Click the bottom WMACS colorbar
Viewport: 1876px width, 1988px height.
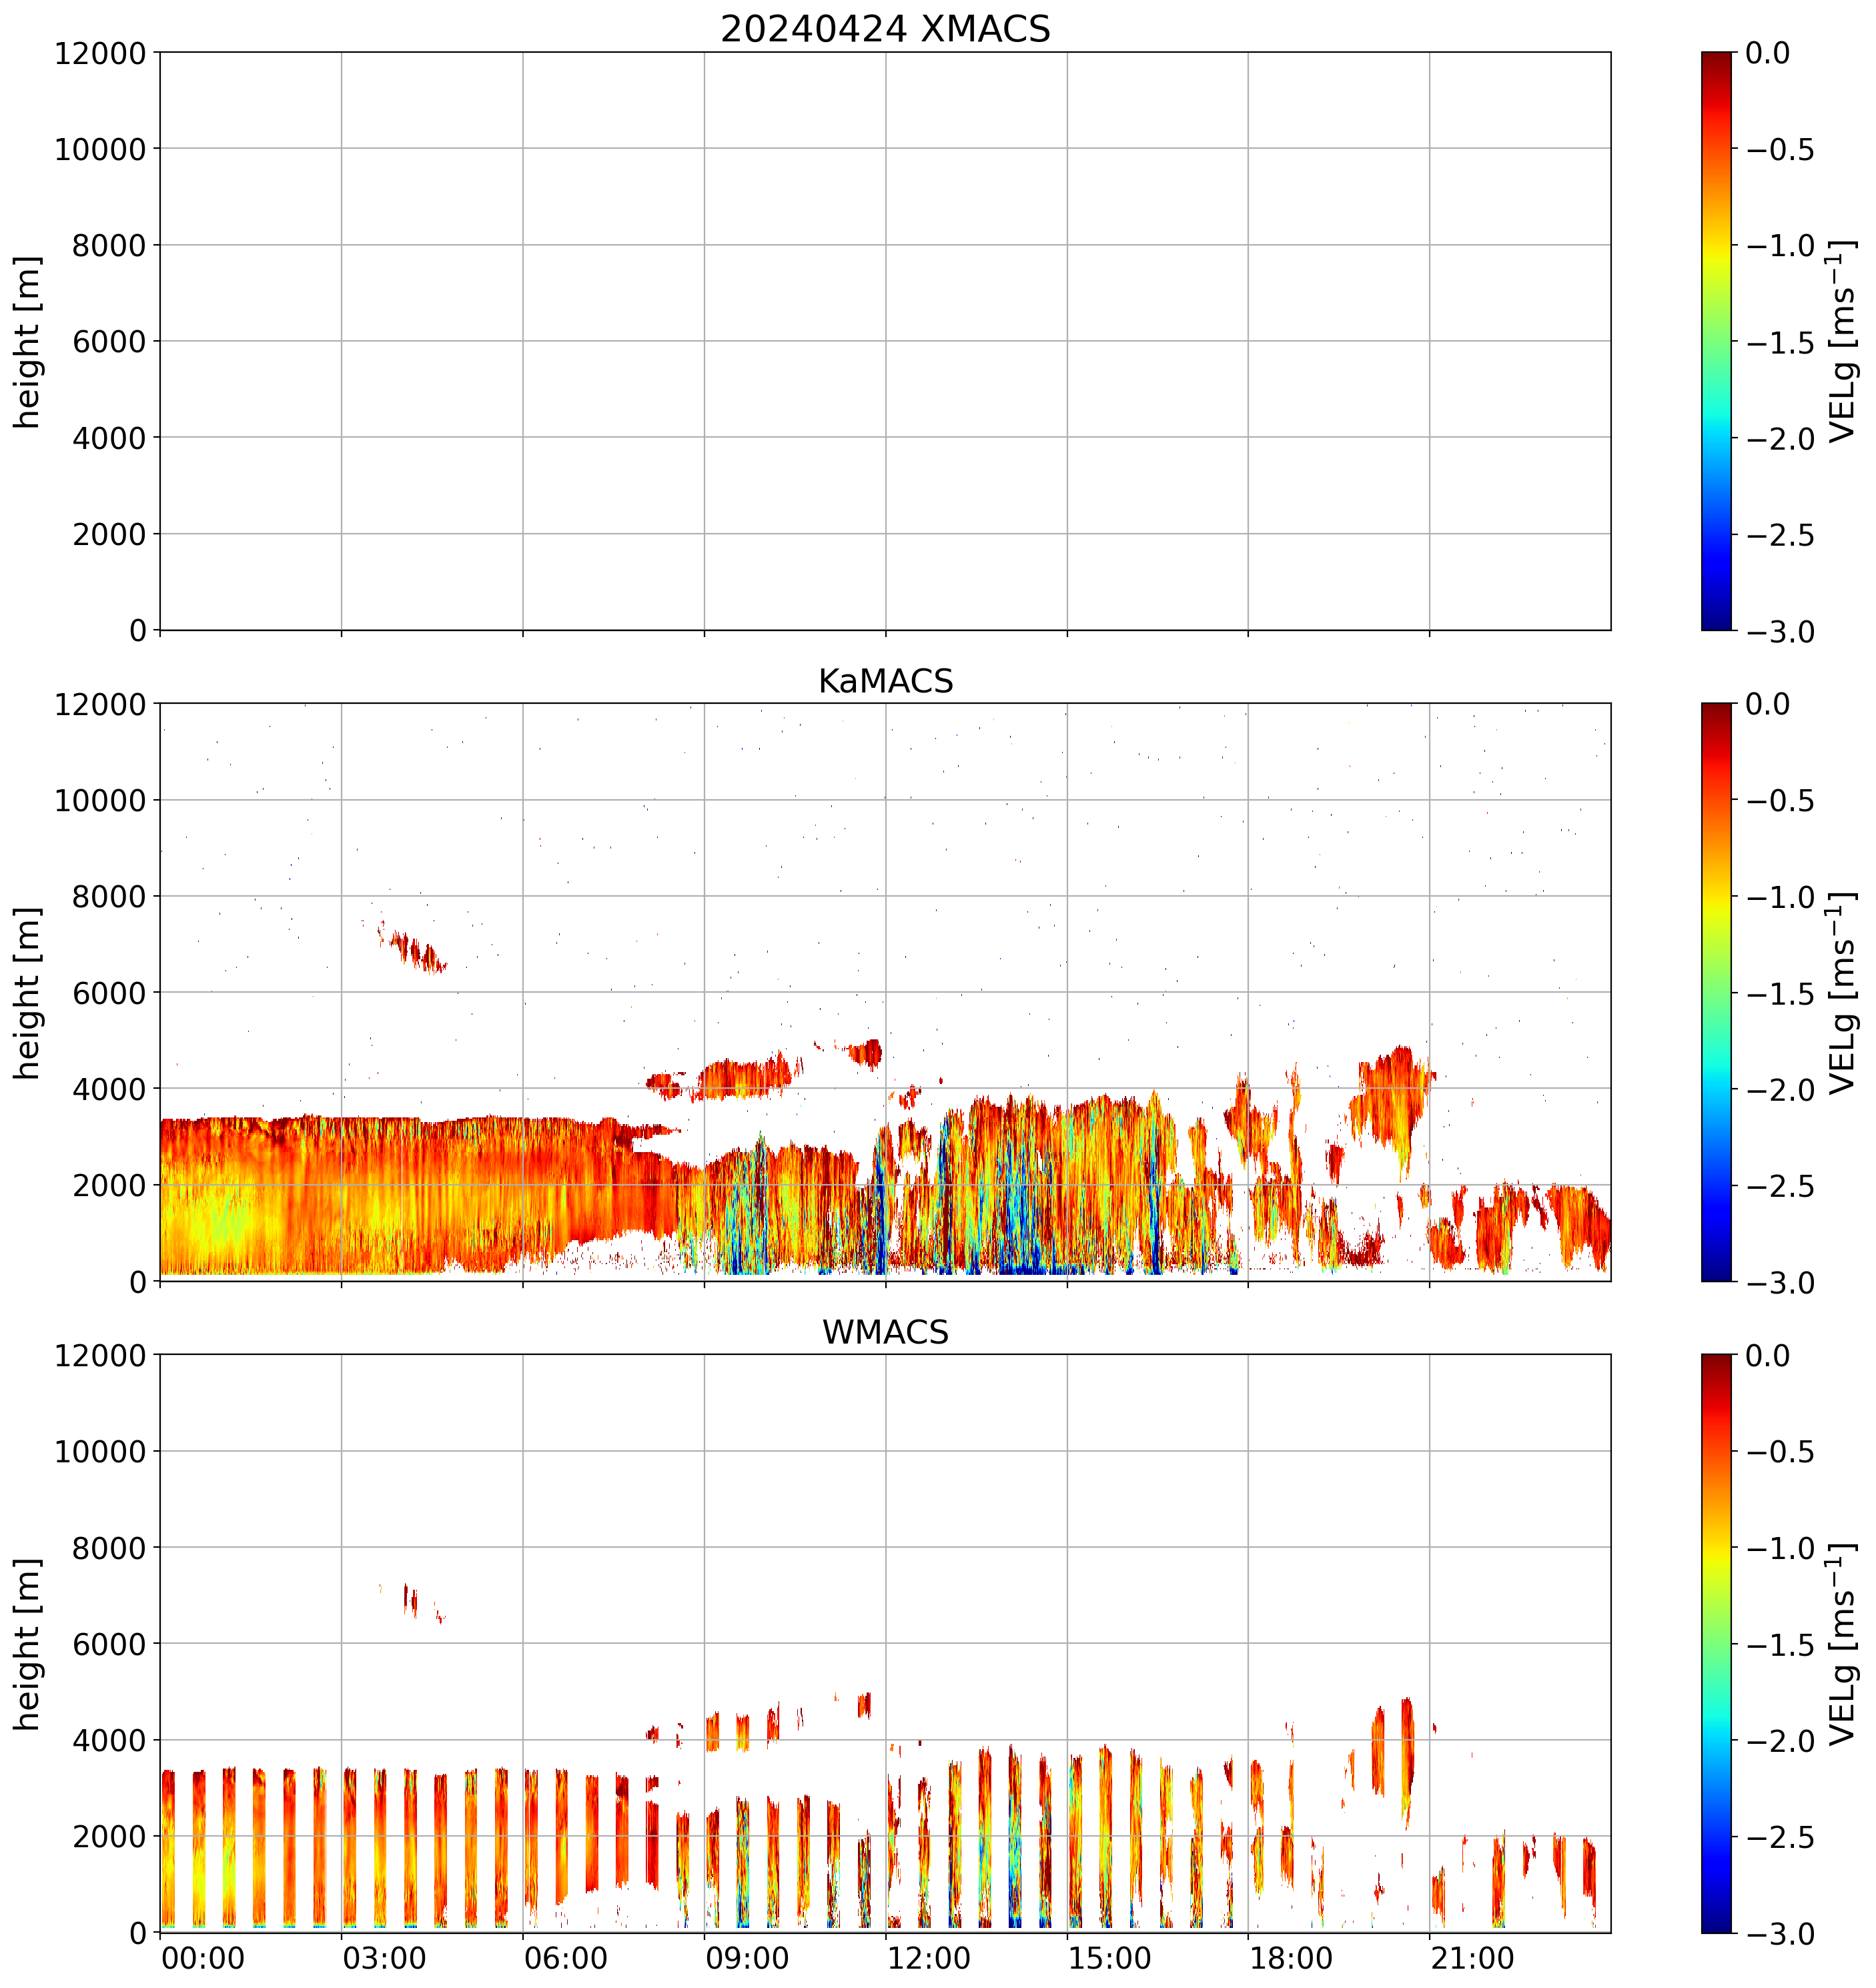tap(1716, 1643)
